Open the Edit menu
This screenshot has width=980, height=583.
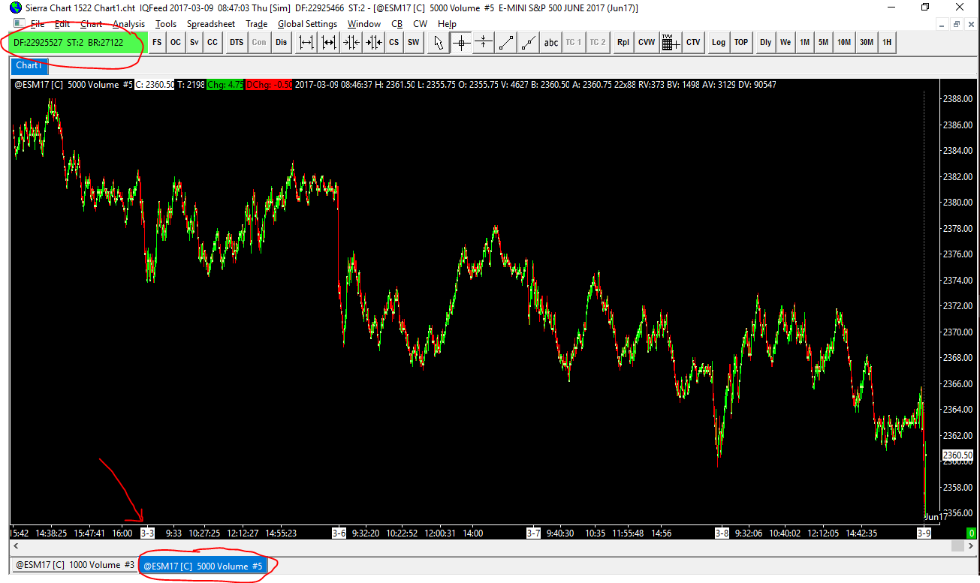[62, 24]
